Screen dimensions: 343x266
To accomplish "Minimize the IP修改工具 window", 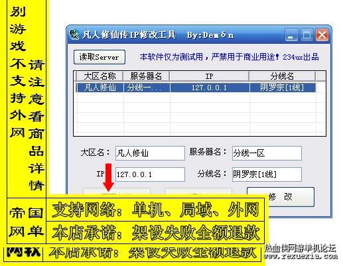I will pos(291,34).
